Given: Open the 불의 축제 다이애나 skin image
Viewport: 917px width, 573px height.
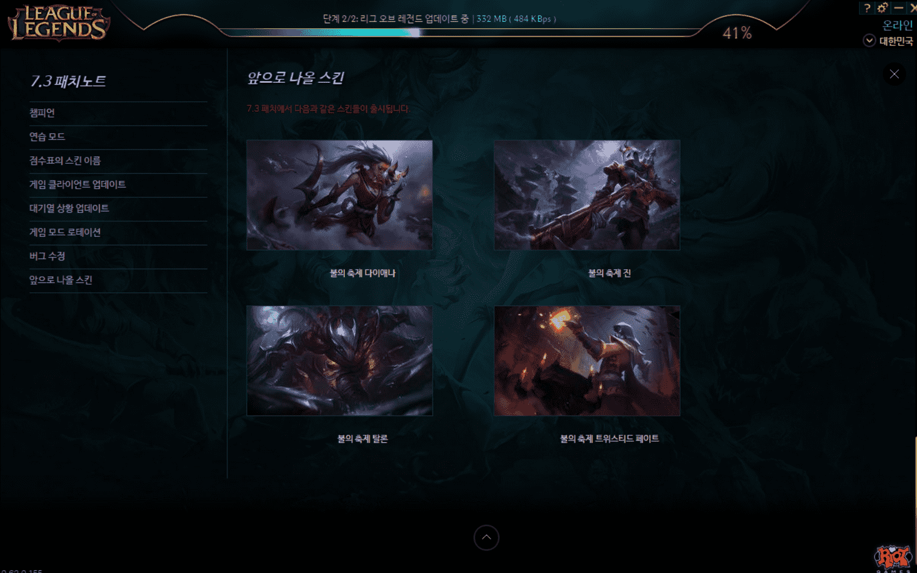Looking at the screenshot, I should (x=340, y=195).
